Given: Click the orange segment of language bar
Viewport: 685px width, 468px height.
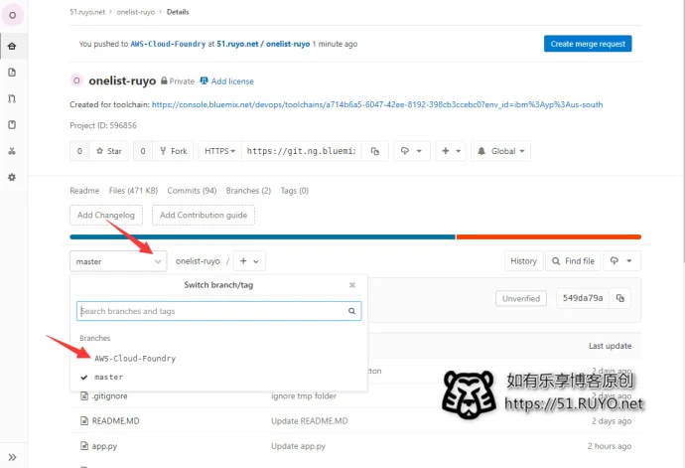Looking at the screenshot, I should click(x=549, y=237).
